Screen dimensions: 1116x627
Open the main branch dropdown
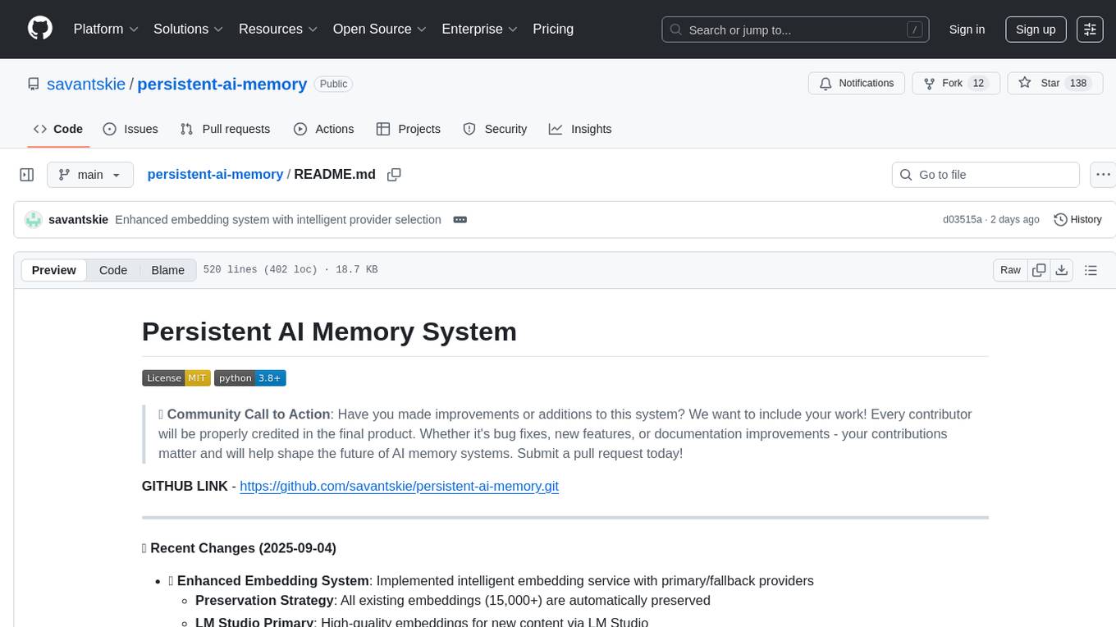tap(90, 175)
